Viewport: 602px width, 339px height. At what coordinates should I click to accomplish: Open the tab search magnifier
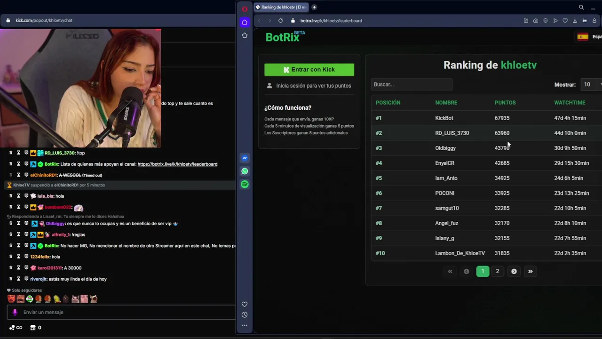click(581, 7)
